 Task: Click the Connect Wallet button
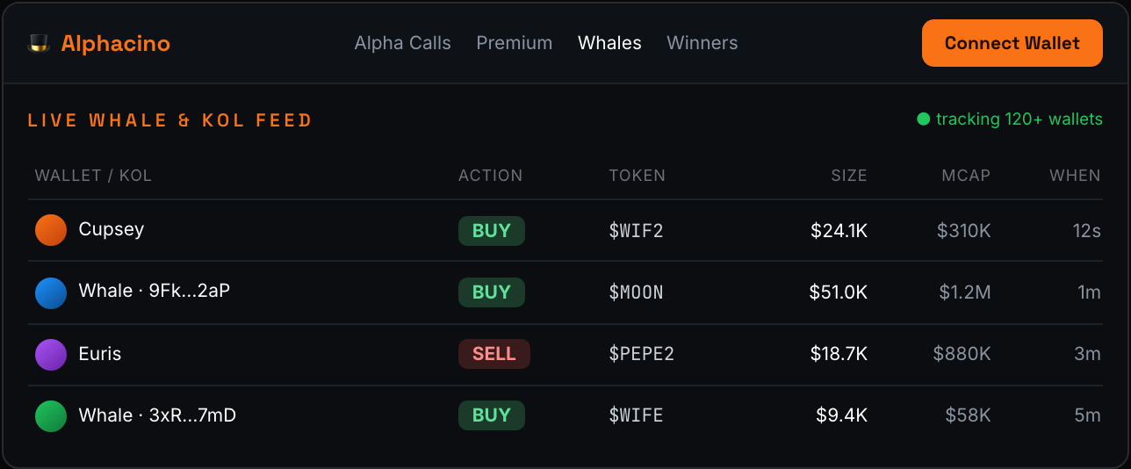(x=1012, y=43)
